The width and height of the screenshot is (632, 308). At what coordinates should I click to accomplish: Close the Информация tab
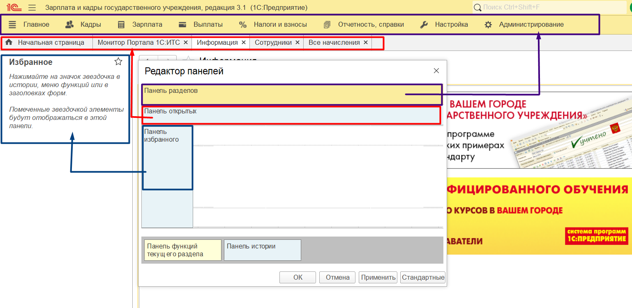[244, 43]
